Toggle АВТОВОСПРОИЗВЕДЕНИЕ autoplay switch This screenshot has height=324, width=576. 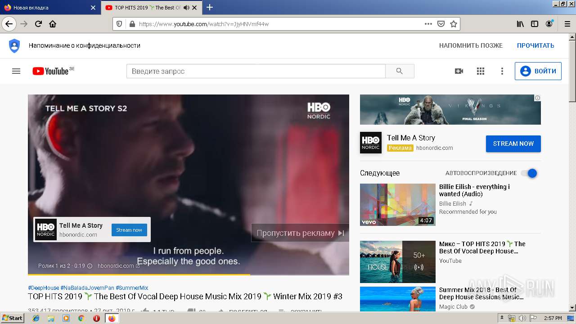pyautogui.click(x=529, y=173)
